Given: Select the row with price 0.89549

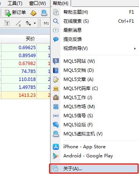Looking at the screenshot, I should coord(25,56).
